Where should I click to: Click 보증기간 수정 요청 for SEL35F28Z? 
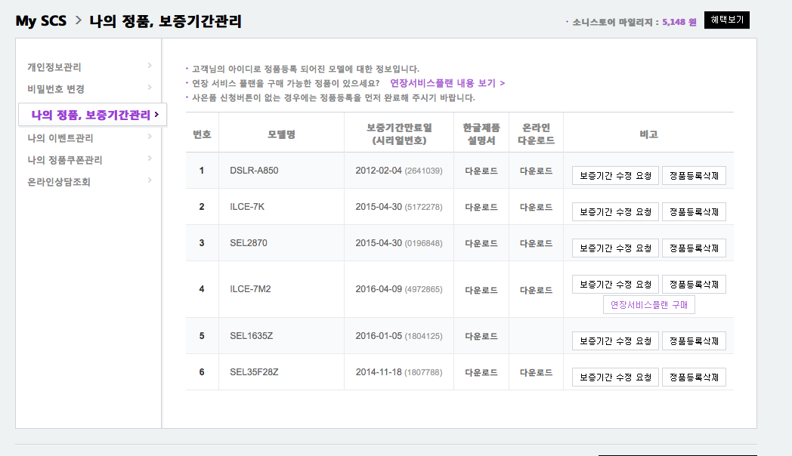(x=615, y=377)
